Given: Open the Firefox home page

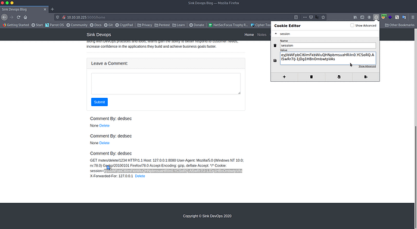Looking at the screenshot, I should pos(26,17).
